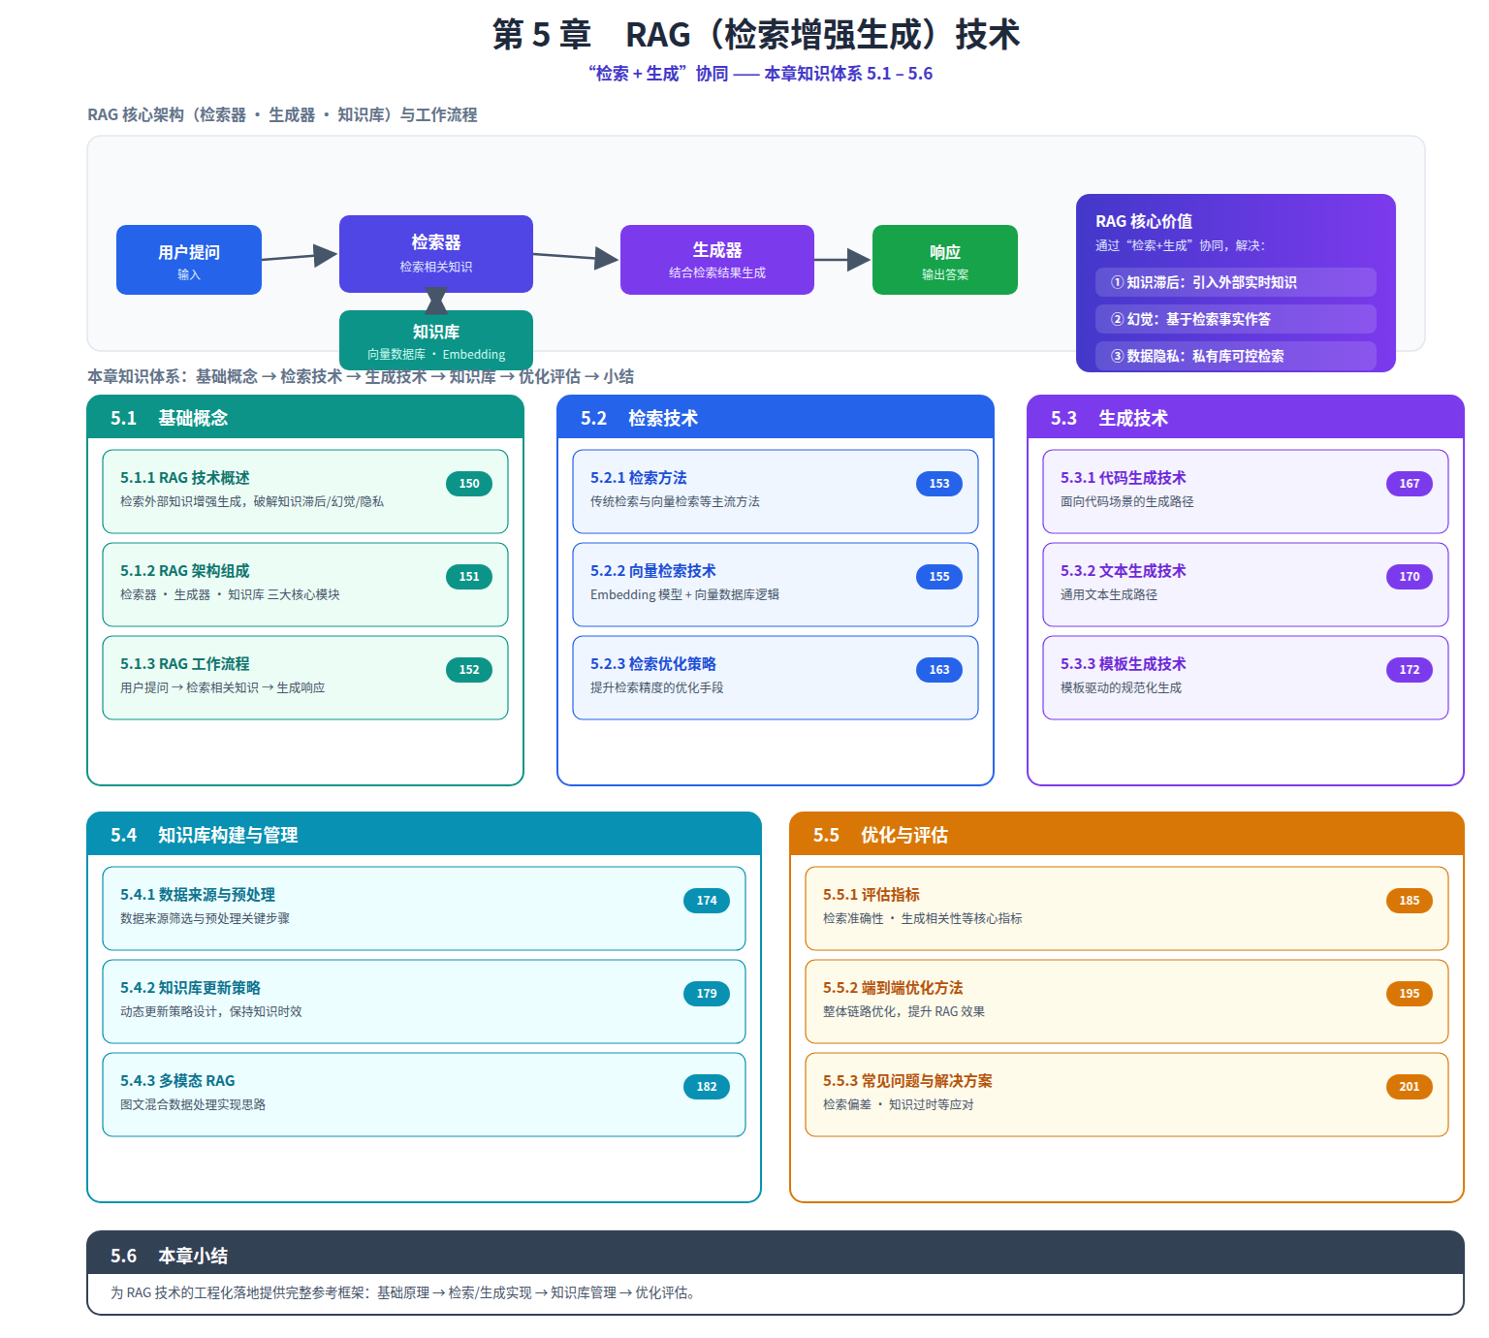Open the 5.5.2 端到端优化方法 card
This screenshot has height=1338, width=1489.
pos(1126,1002)
